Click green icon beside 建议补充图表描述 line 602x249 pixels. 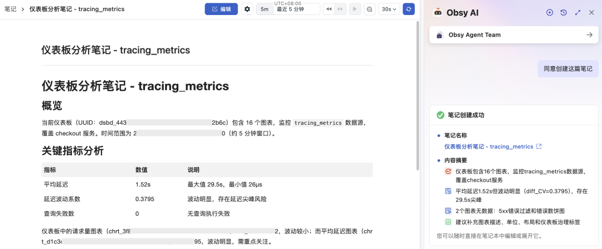tap(448, 222)
